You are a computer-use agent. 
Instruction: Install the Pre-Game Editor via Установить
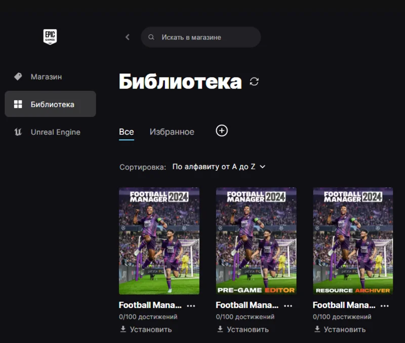pos(242,329)
